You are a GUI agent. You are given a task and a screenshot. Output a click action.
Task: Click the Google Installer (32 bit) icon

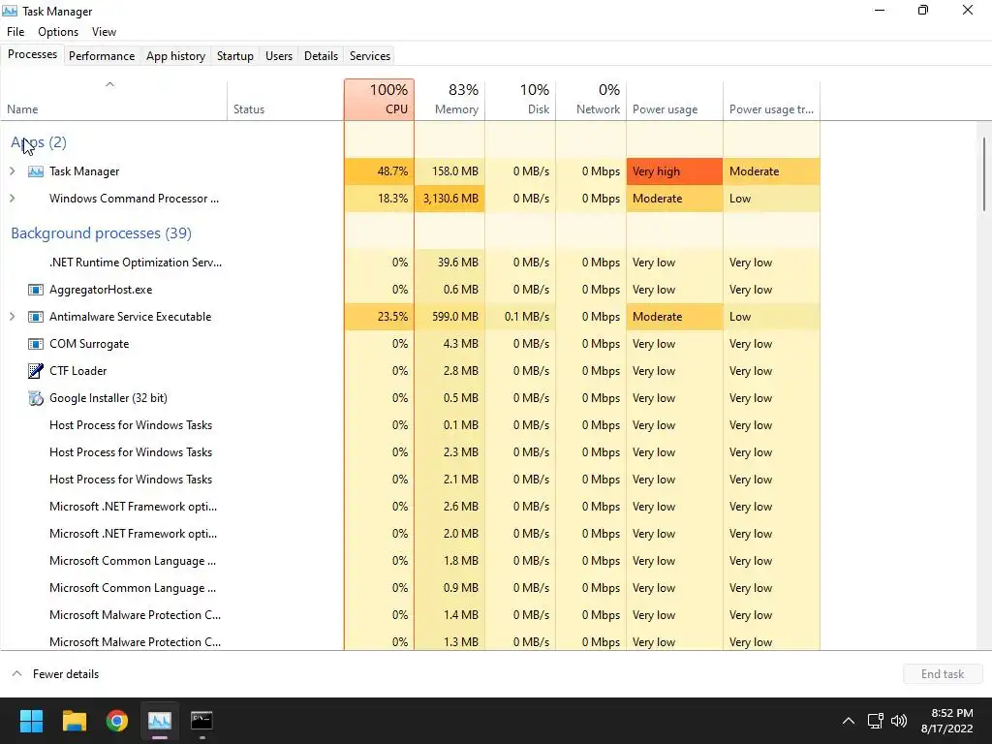pyautogui.click(x=36, y=398)
